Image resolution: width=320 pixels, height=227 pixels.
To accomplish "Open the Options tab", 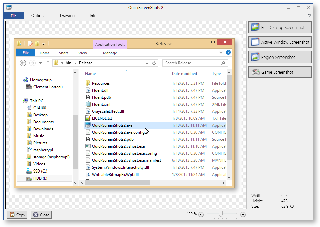I will pos(38,16).
